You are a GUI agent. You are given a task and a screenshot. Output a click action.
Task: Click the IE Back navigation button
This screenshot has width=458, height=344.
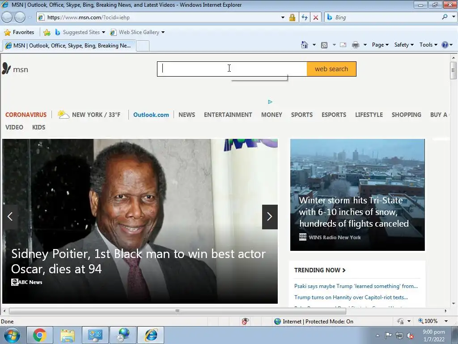(x=7, y=17)
